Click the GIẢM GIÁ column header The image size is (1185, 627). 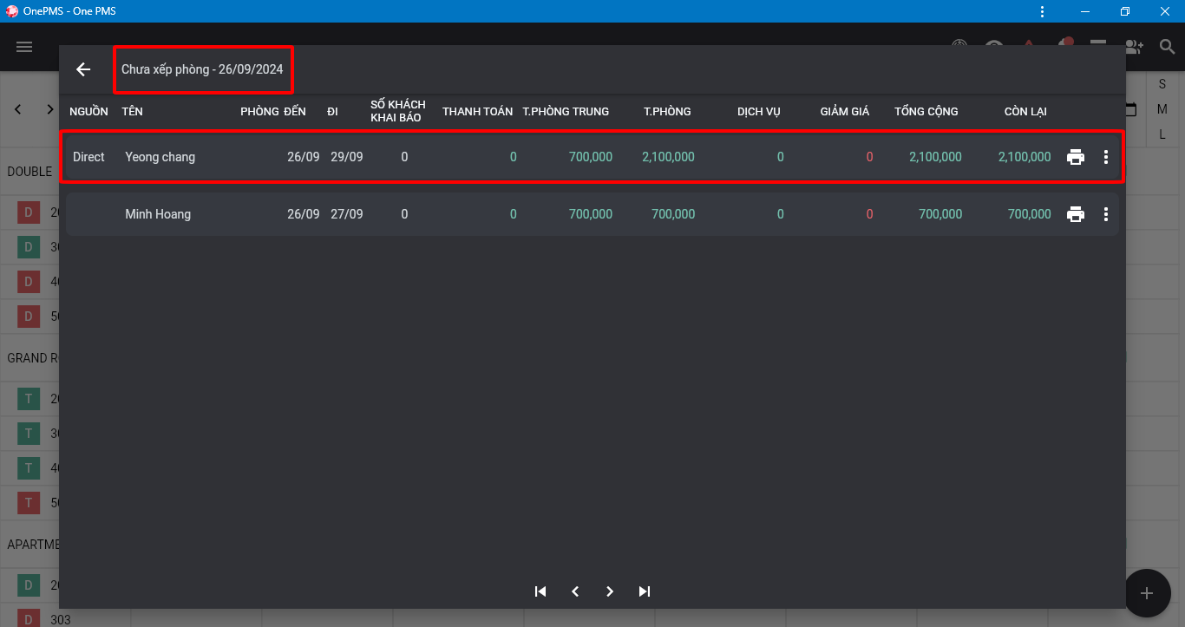(x=845, y=111)
